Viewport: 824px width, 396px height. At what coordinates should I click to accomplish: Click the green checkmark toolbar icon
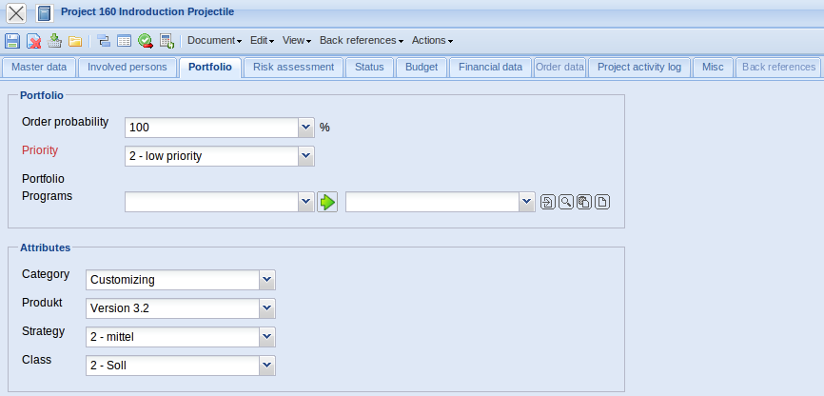coord(145,41)
